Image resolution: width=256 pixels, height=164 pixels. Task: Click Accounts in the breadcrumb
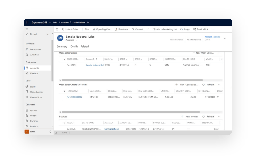point(65,23)
